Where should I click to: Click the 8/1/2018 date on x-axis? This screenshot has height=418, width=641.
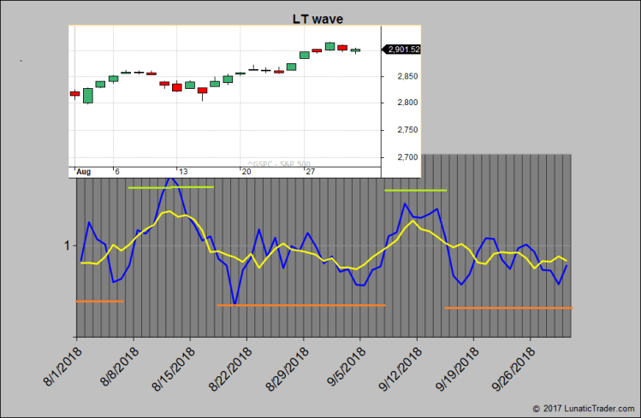[61, 364]
